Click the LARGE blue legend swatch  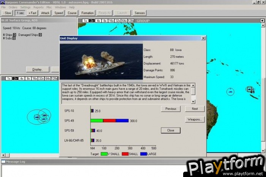point(144,154)
